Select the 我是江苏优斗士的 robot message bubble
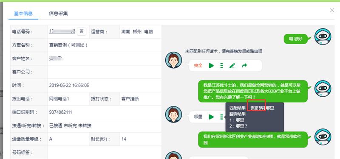 point(253,91)
